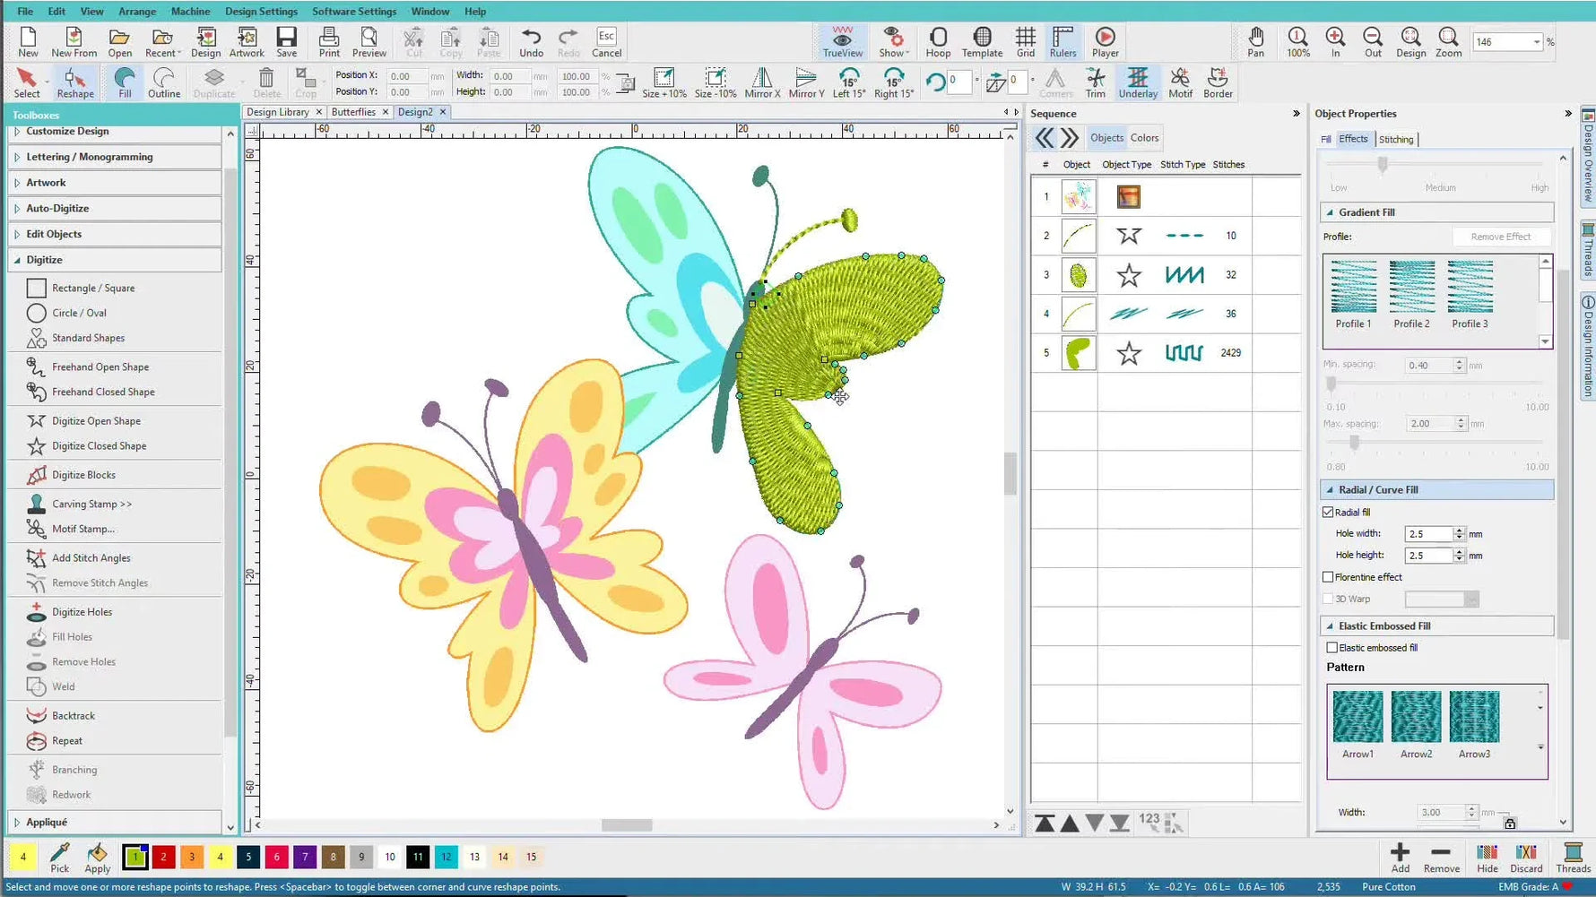
Task: Switch to Colors tab in Sequence
Action: (x=1144, y=138)
